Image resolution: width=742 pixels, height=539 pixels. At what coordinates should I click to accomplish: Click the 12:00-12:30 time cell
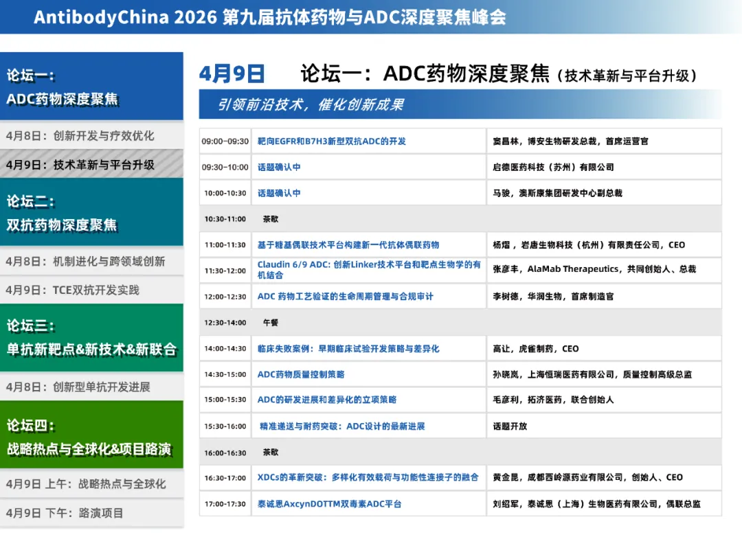(x=225, y=297)
